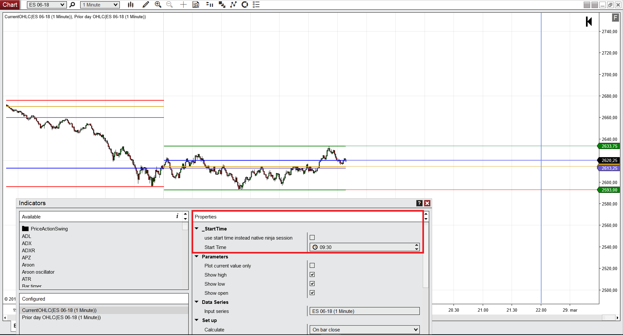
Task: Close the Indicators dialog
Action: click(x=427, y=203)
